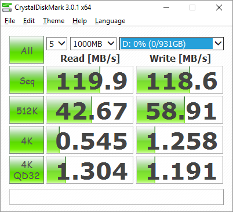This screenshot has width=233, height=212.
Task: Select the 512K read result 42.67
Action: pos(90,110)
